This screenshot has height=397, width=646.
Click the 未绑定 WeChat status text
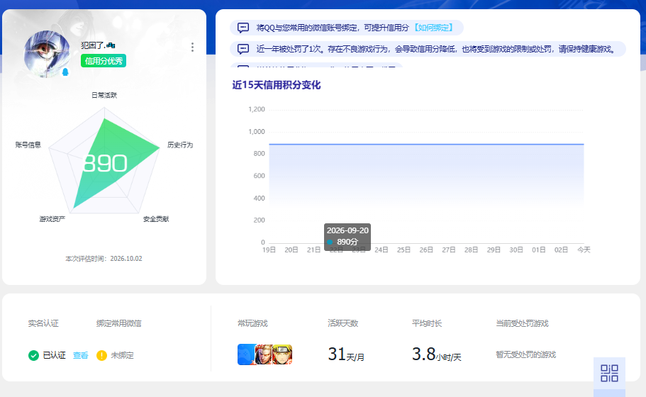click(123, 355)
